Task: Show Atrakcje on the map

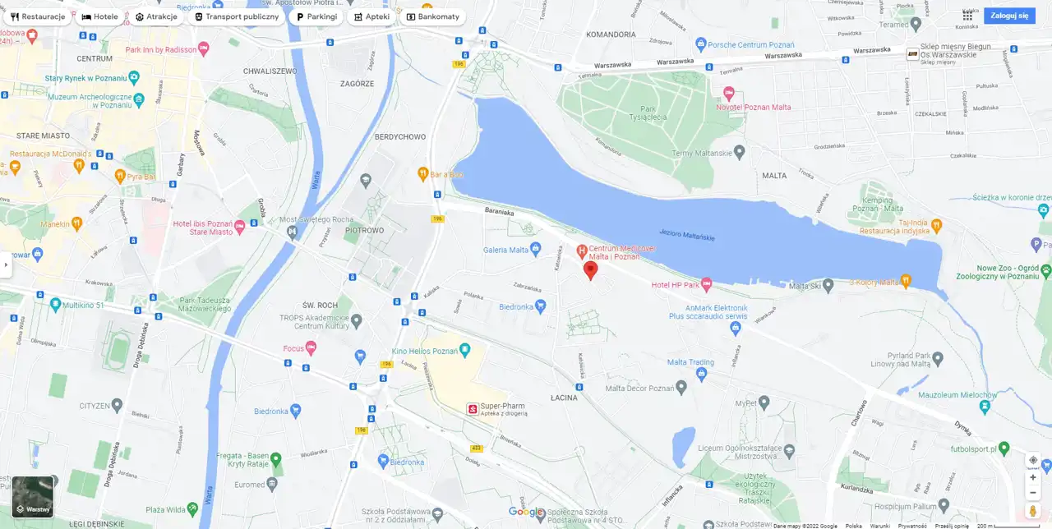Action: pos(156,16)
